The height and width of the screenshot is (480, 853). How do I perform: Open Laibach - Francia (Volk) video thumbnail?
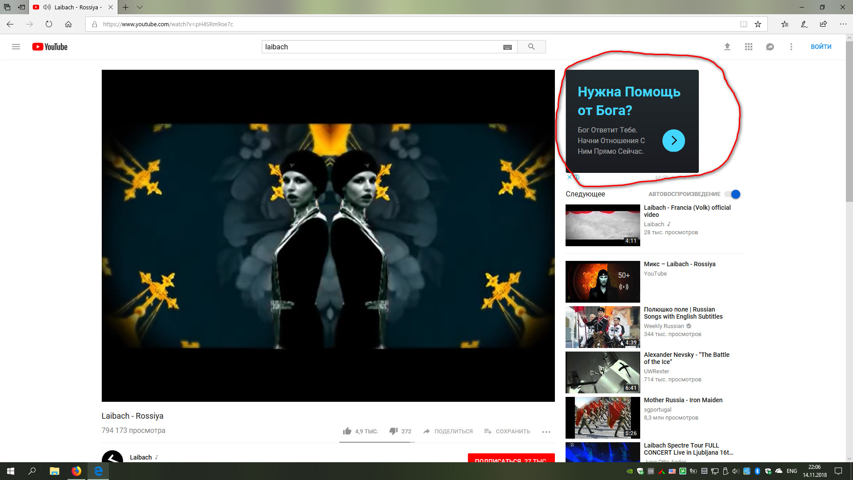click(x=602, y=225)
